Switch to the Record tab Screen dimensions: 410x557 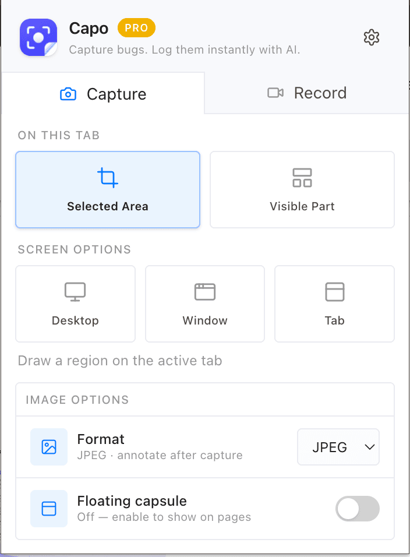pyautogui.click(x=307, y=93)
